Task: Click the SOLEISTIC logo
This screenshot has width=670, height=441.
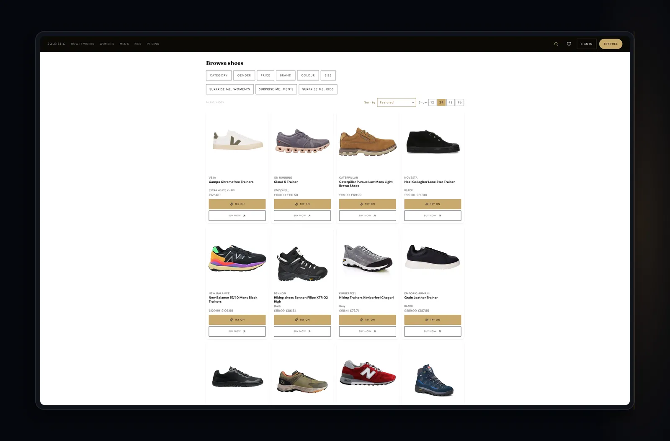Action: click(56, 44)
